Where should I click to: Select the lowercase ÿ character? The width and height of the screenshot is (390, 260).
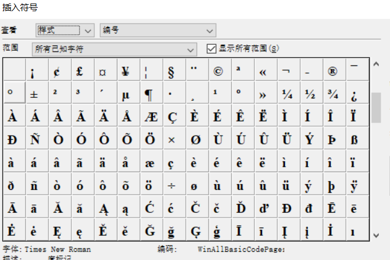[358, 184]
